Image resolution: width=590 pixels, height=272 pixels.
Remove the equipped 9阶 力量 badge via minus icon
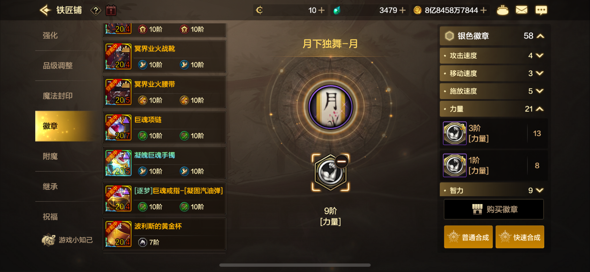(341, 161)
